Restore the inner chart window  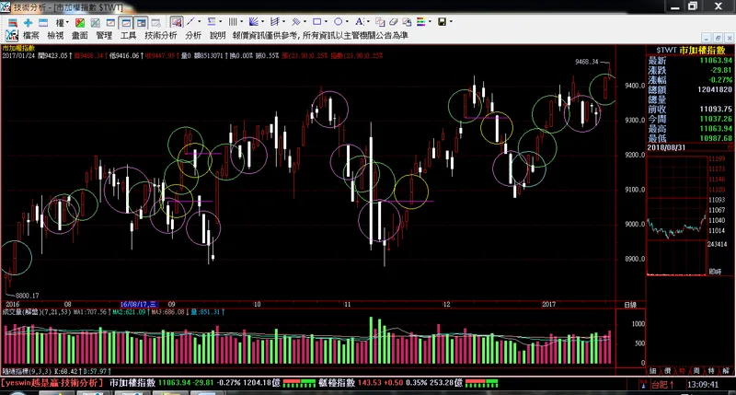click(718, 38)
